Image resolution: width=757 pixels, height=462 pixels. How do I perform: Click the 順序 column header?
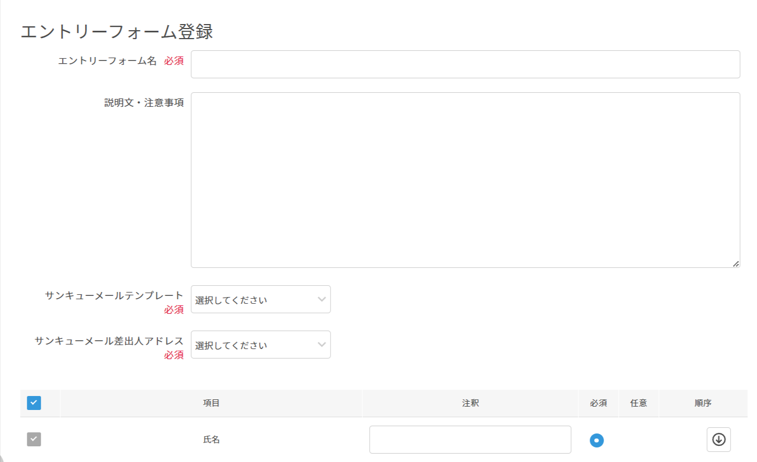click(703, 403)
